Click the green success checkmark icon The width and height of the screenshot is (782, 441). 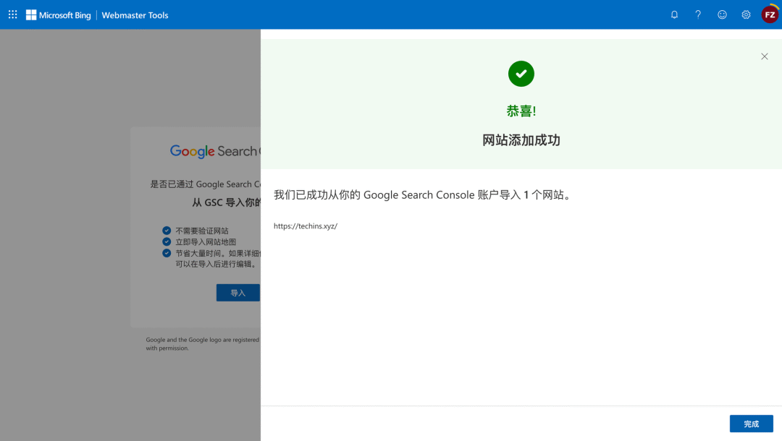[521, 74]
